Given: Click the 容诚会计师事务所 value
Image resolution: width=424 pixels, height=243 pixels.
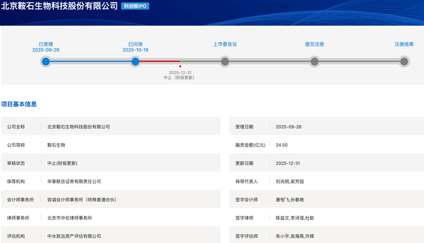Looking at the screenshot, I should tap(82, 200).
